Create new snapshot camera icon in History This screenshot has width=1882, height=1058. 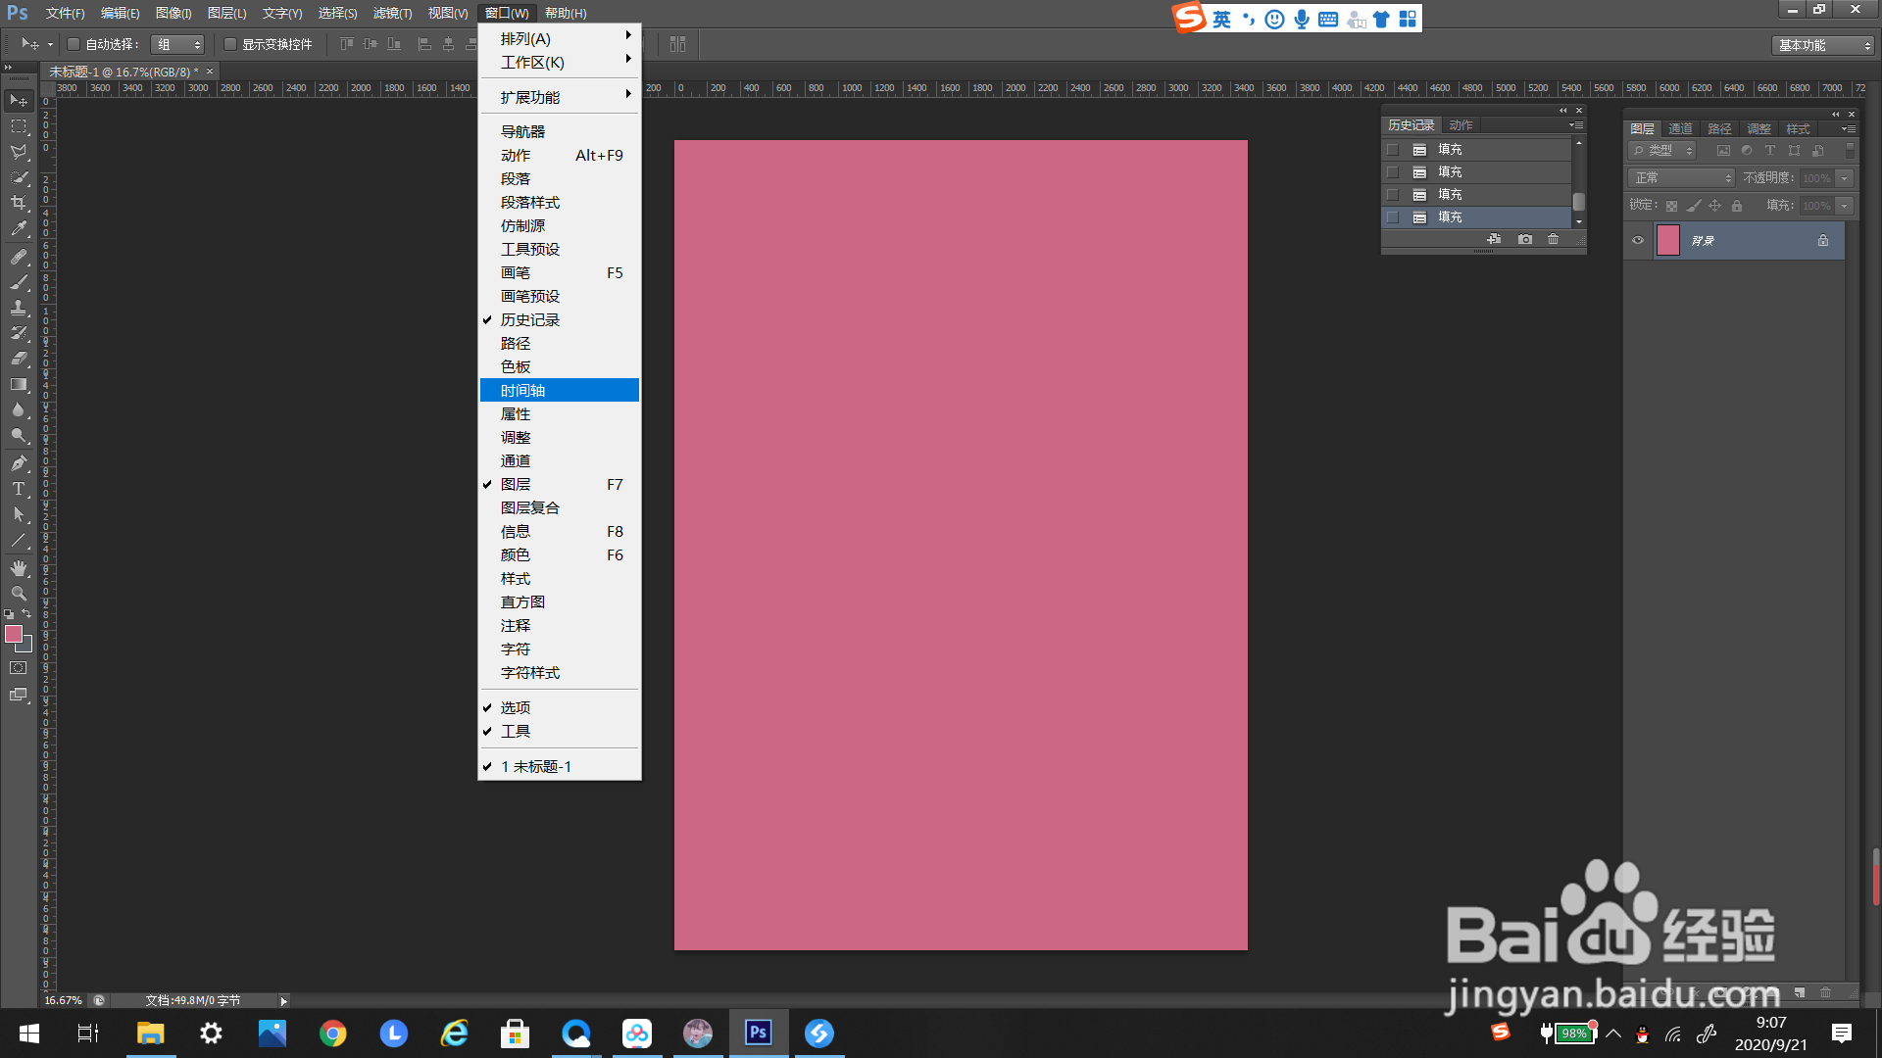pos(1524,239)
